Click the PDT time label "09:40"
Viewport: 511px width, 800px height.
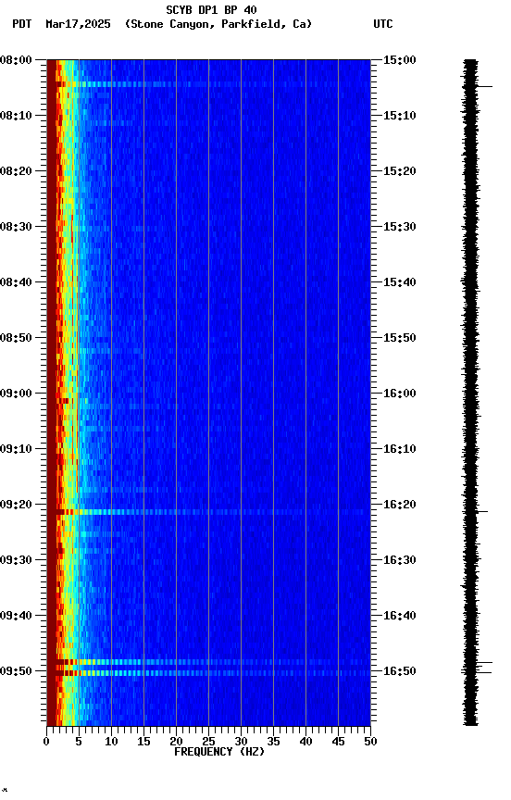[16, 616]
